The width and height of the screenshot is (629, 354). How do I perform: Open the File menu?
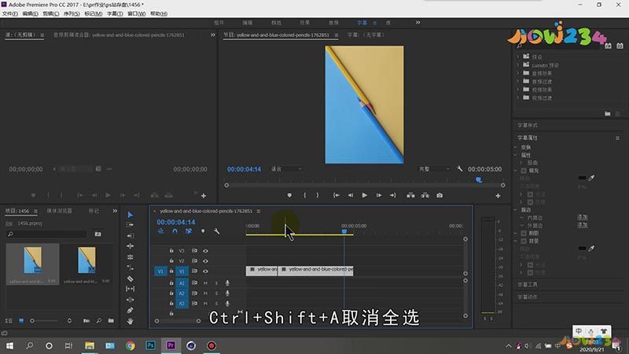click(9, 13)
